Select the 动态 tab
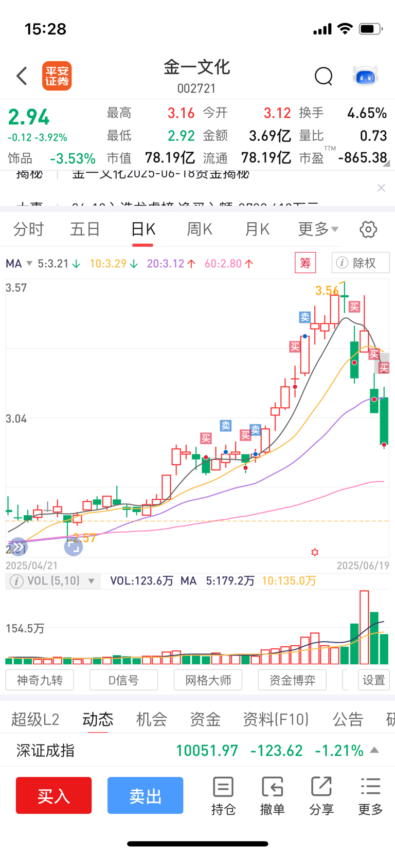 (x=98, y=719)
